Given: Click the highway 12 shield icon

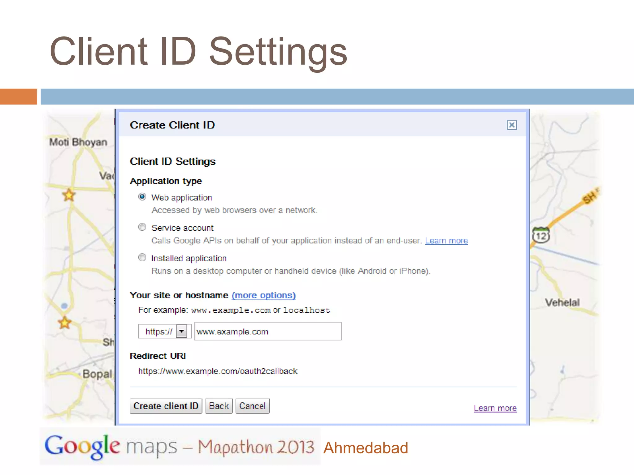Looking at the screenshot, I should pyautogui.click(x=541, y=236).
